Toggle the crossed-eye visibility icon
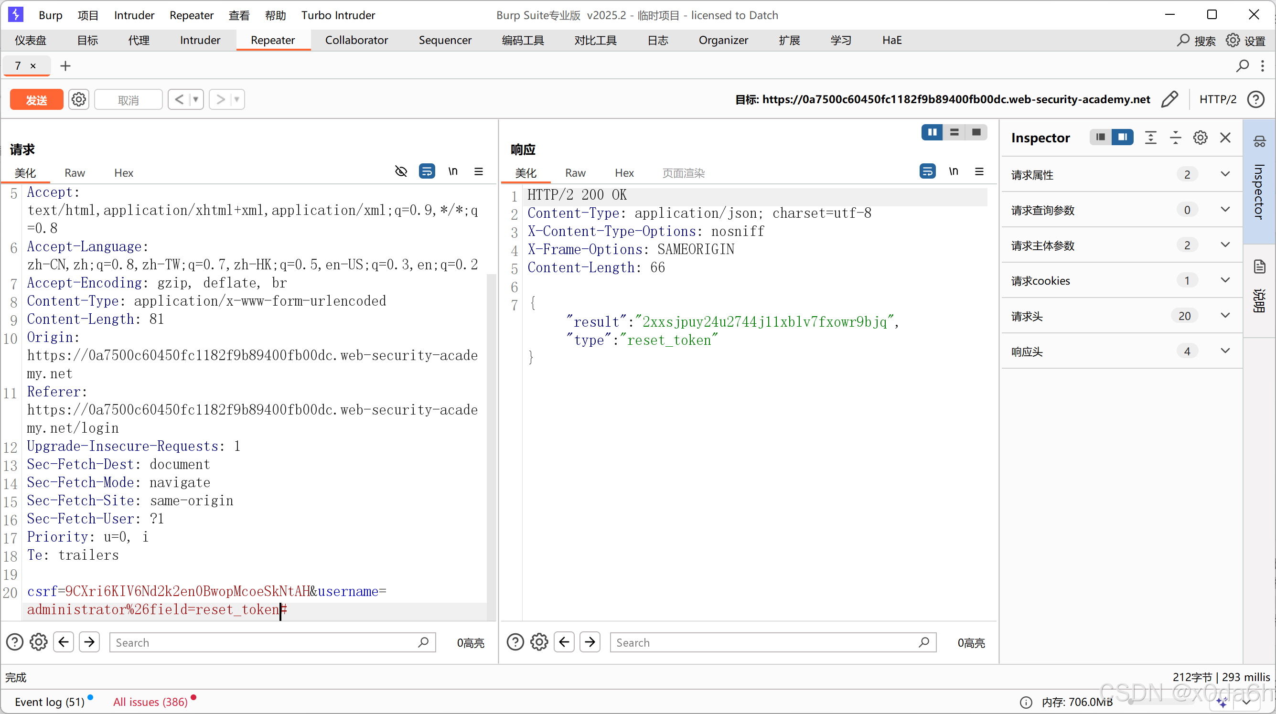This screenshot has width=1276, height=714. pyautogui.click(x=401, y=171)
